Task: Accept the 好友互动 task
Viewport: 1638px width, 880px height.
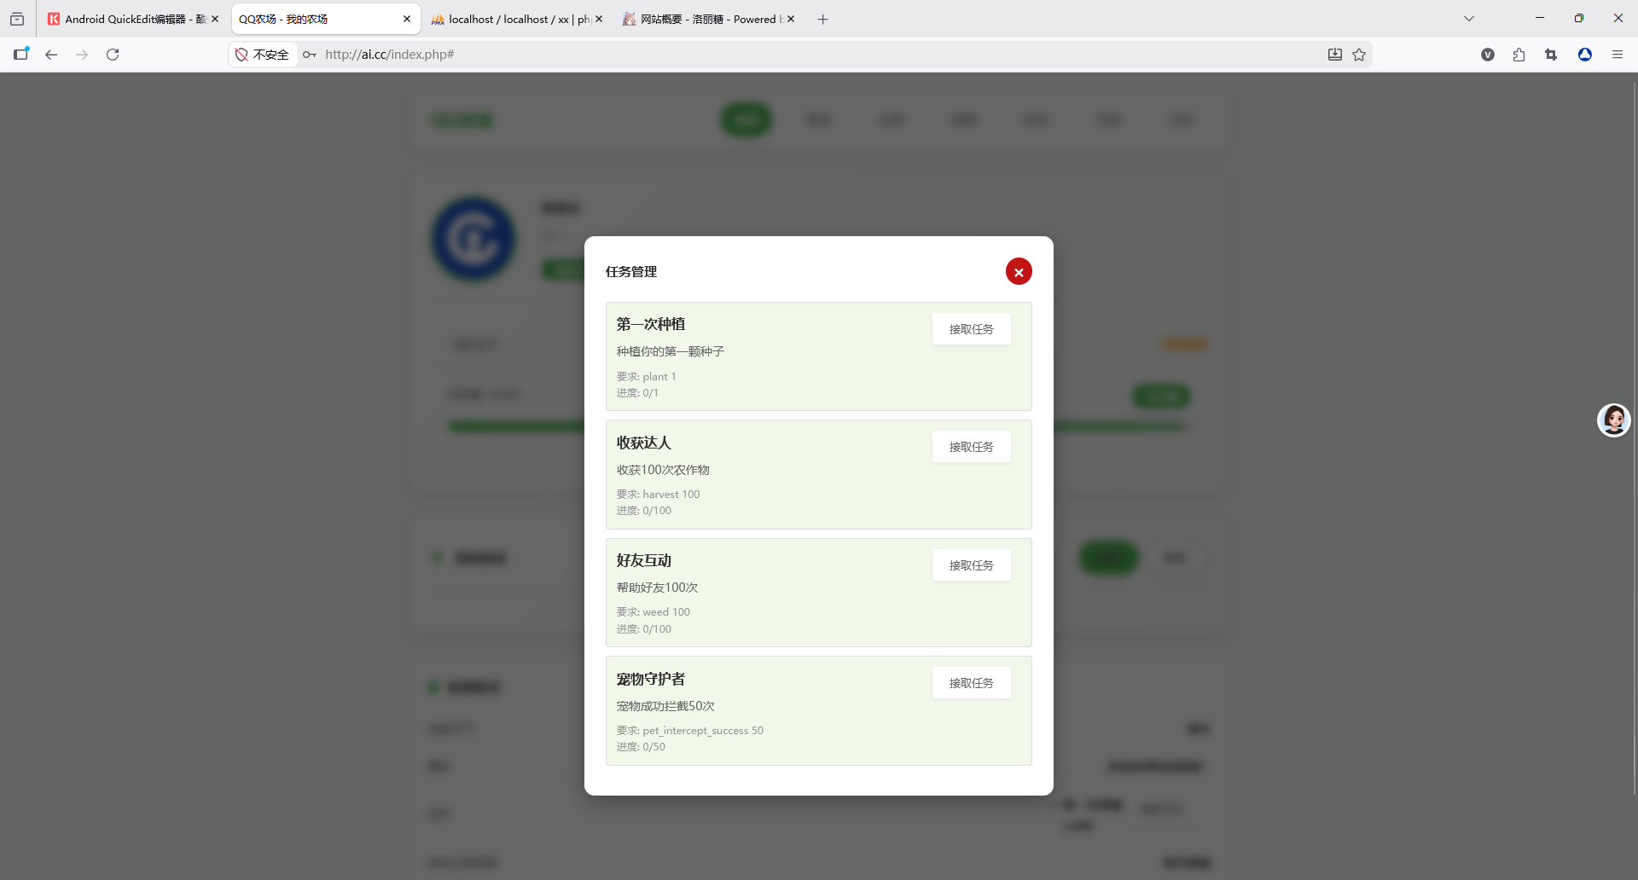Action: click(x=971, y=565)
